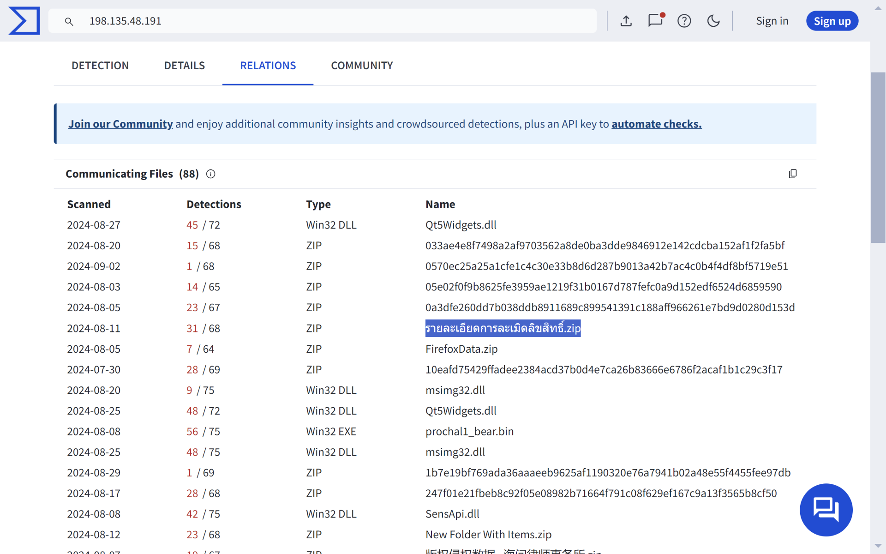Switch to the Community tab

[x=362, y=66]
